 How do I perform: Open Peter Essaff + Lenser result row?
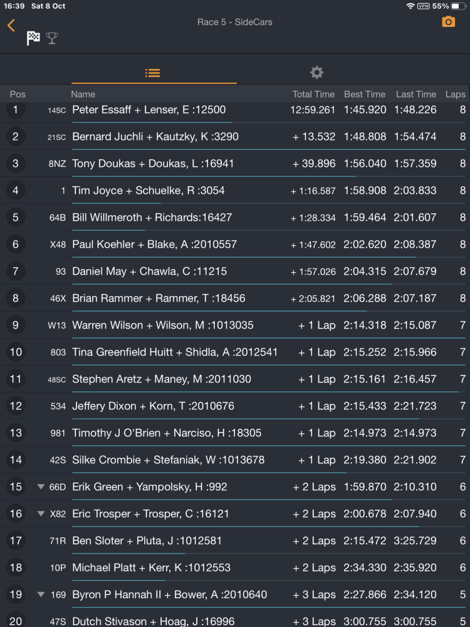tap(235, 110)
